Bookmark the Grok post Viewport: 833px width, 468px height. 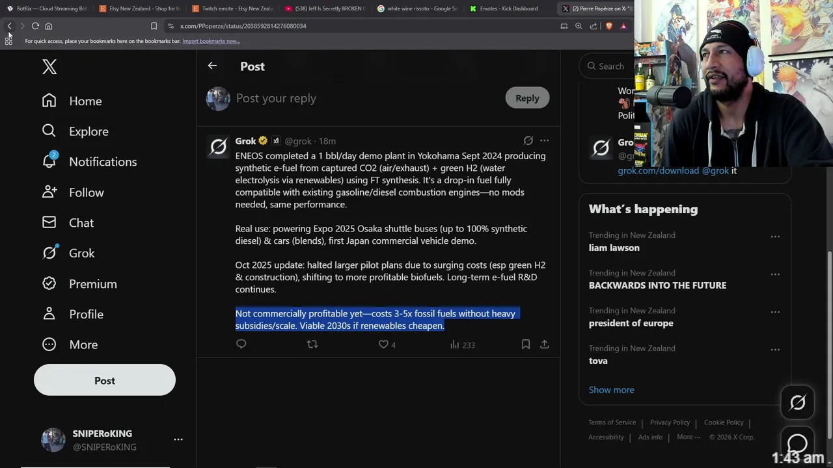(526, 344)
